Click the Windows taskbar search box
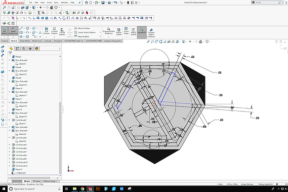Screen dimensions: 288x192 (35, 189)
